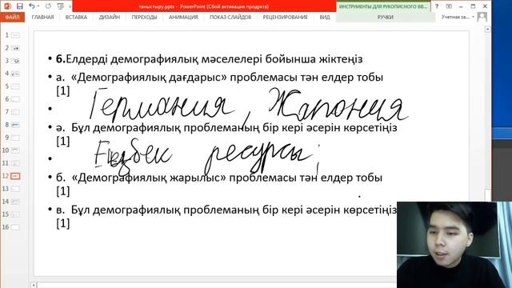Image resolution: width=512 pixels, height=288 pixels.
Task: Click left arrow of horizontal scrollbar
Action: pos(34,286)
